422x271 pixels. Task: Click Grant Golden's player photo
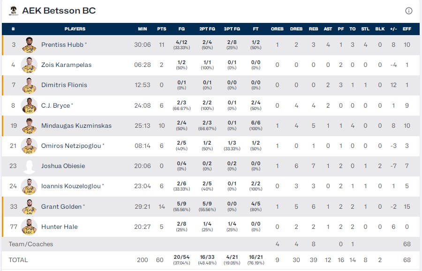[x=29, y=206]
